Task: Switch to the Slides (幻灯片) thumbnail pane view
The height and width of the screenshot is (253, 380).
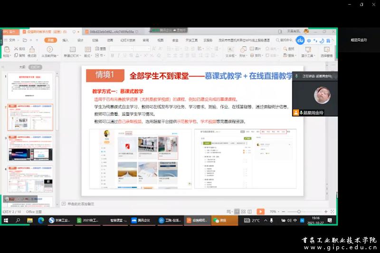Action: coord(36,67)
